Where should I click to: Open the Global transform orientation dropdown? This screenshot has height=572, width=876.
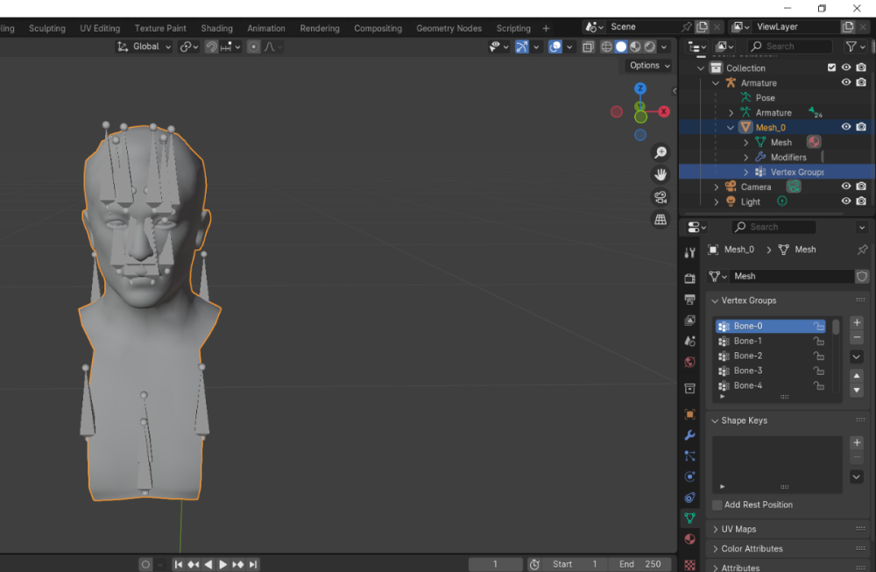[x=145, y=46]
